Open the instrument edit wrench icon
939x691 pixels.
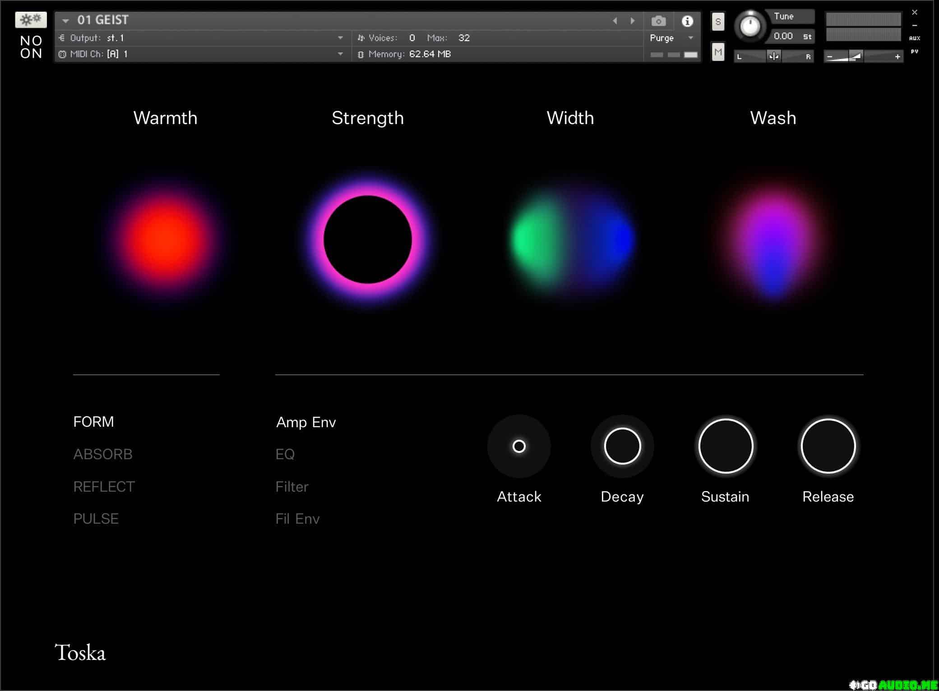pos(31,20)
